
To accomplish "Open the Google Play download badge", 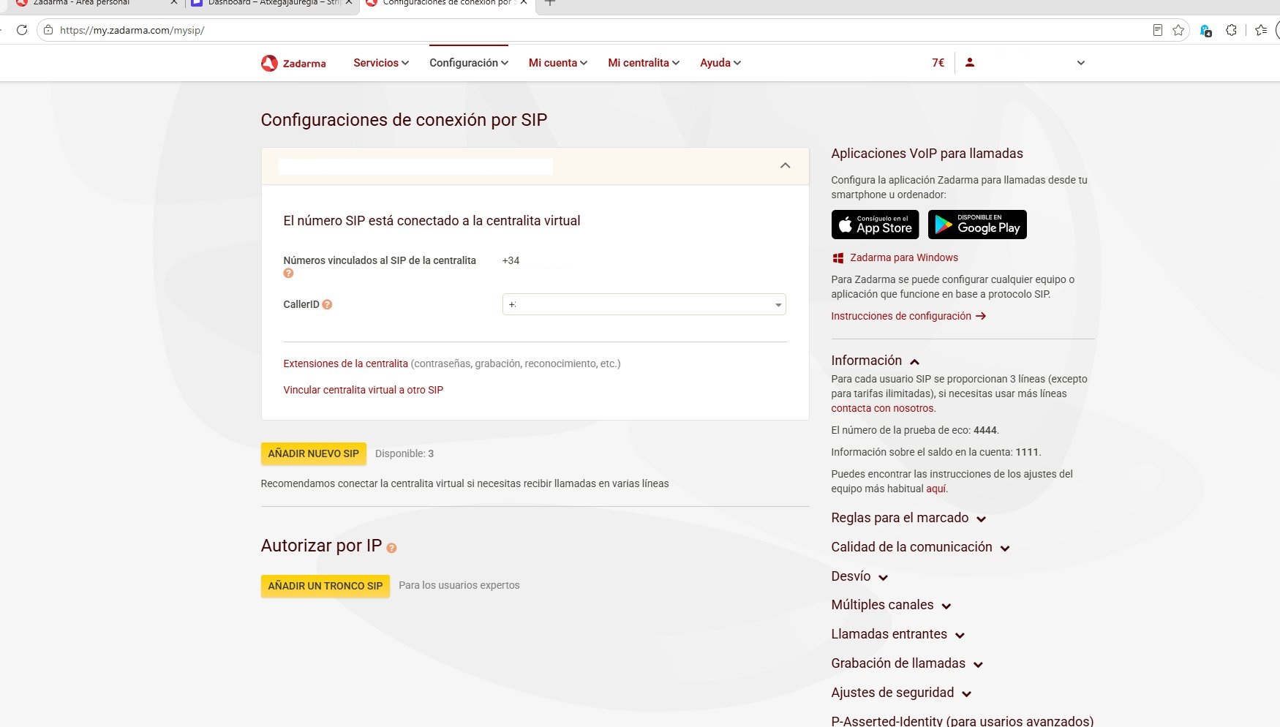I will coord(977,225).
